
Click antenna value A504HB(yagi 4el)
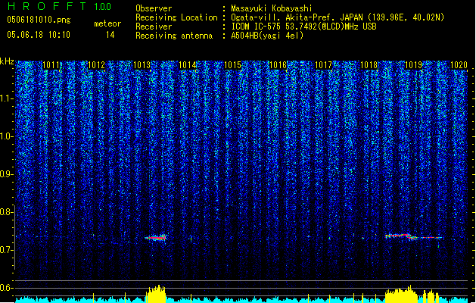pyautogui.click(x=267, y=36)
